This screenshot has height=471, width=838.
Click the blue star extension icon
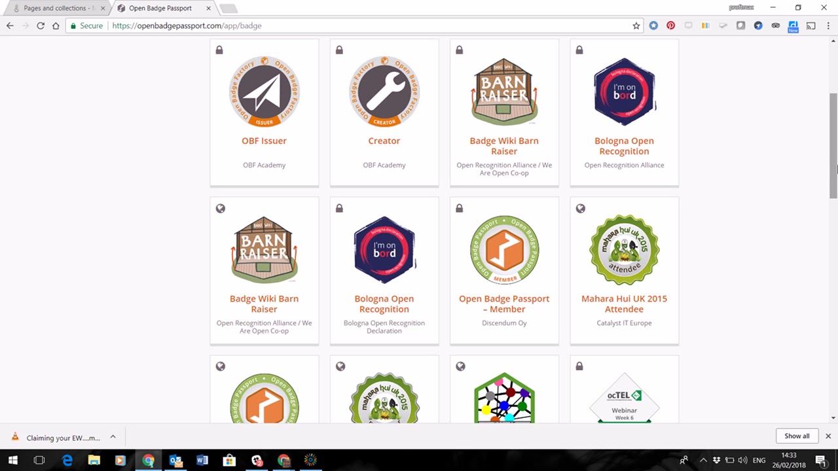click(653, 26)
